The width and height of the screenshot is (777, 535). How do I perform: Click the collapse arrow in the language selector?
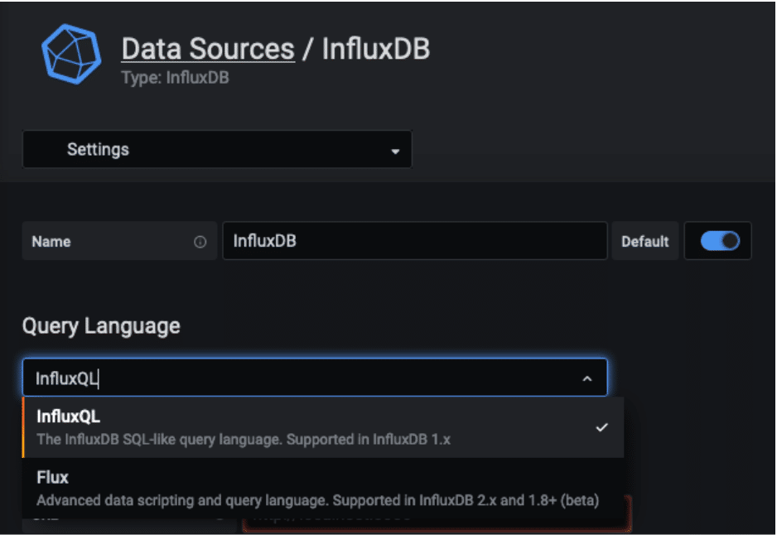pos(587,378)
